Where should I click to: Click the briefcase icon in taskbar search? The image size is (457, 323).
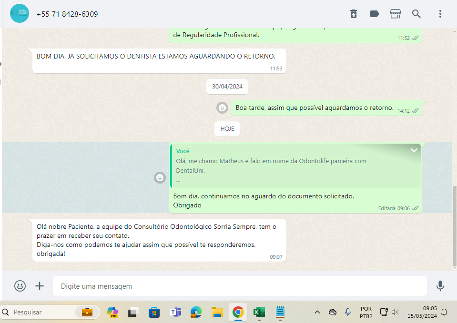point(87,312)
